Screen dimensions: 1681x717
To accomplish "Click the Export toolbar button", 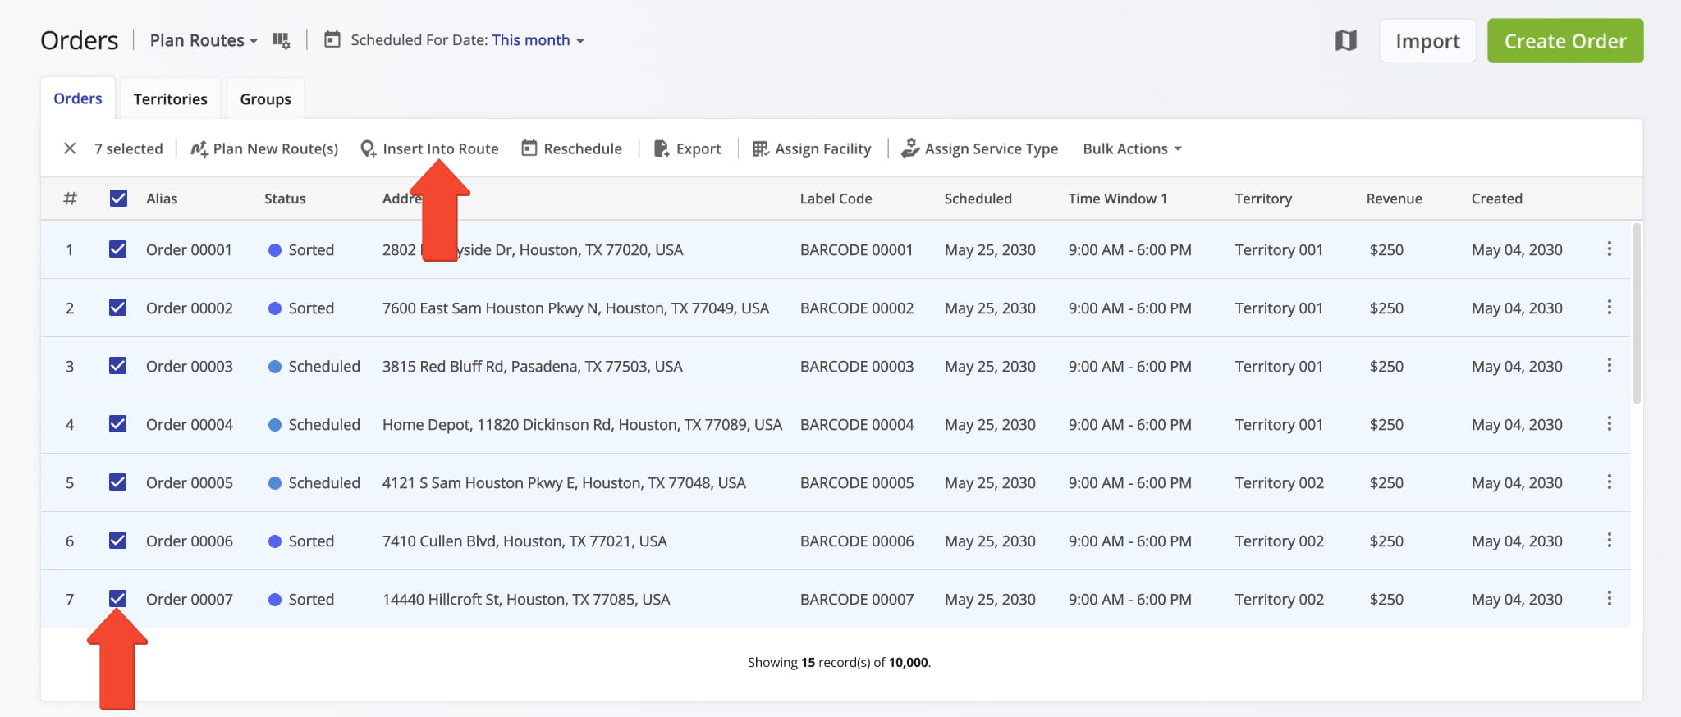I will (688, 148).
